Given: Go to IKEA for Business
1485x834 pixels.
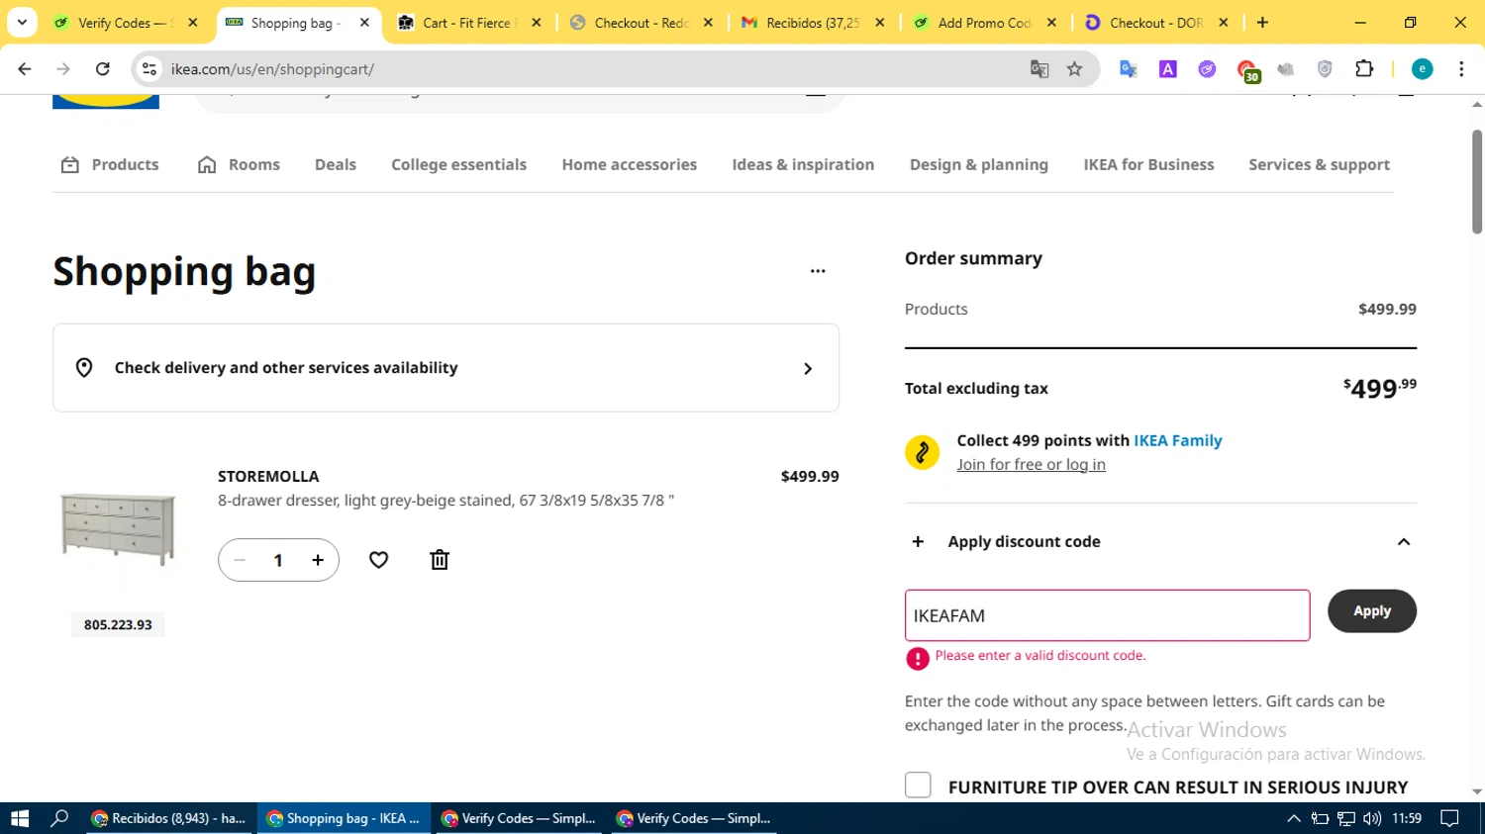Looking at the screenshot, I should click(1148, 164).
